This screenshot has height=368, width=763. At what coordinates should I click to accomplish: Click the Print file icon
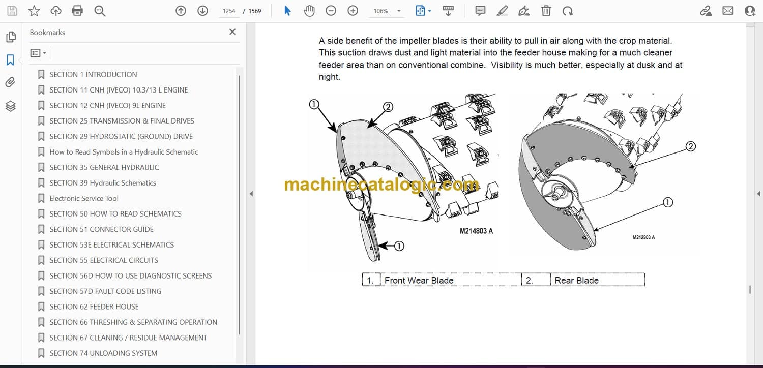pyautogui.click(x=77, y=11)
